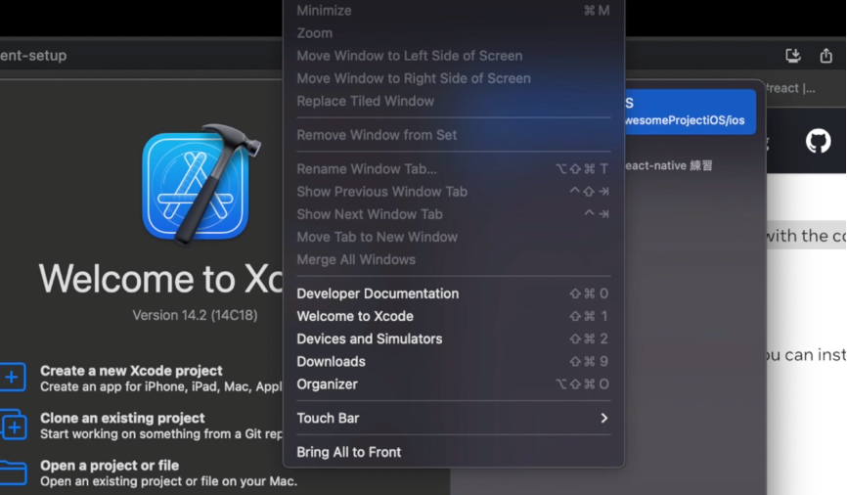Choose Show Next Window Tab
Viewport: 847px width, 495px height.
454,214
